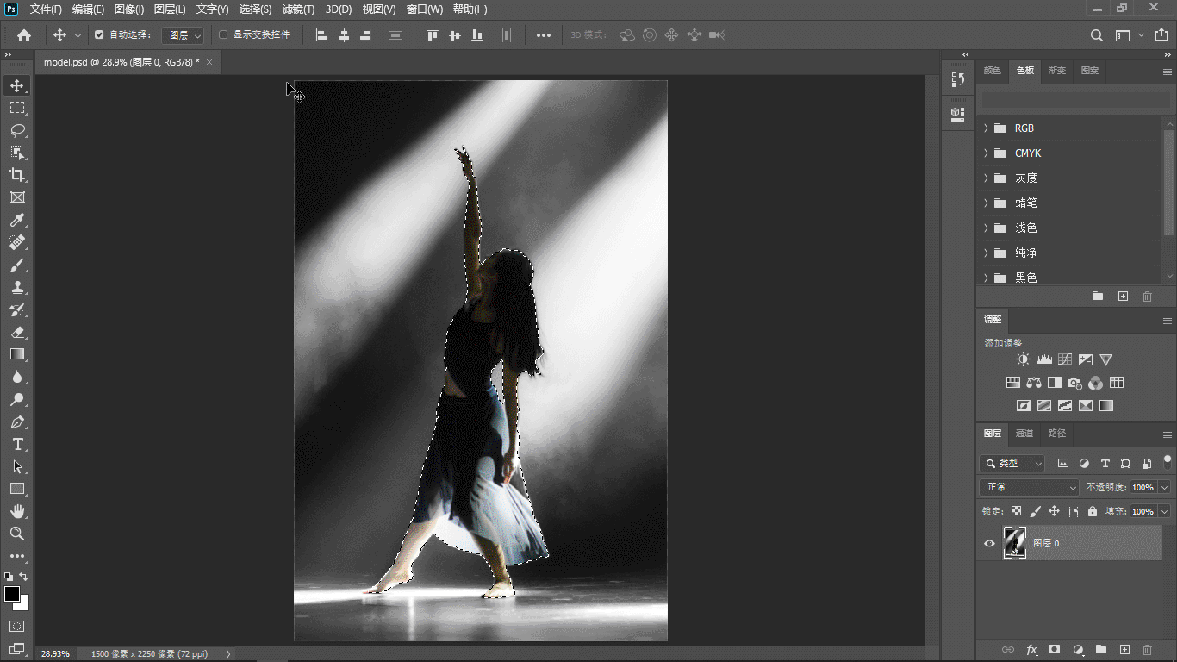The height and width of the screenshot is (662, 1177).
Task: Open the 正常 blend mode dropdown
Action: tap(1029, 487)
